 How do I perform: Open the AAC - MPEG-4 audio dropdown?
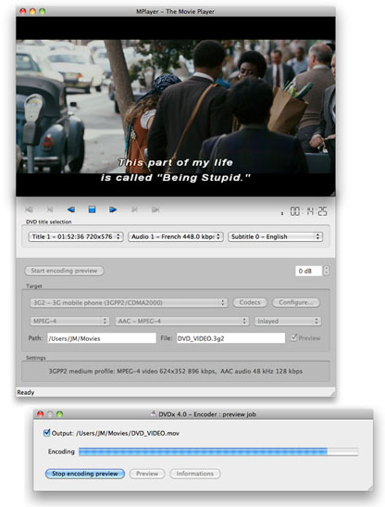click(x=181, y=321)
